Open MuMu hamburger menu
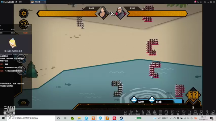Image resolution: width=216 pixels, height=121 pixels. point(201,2)
